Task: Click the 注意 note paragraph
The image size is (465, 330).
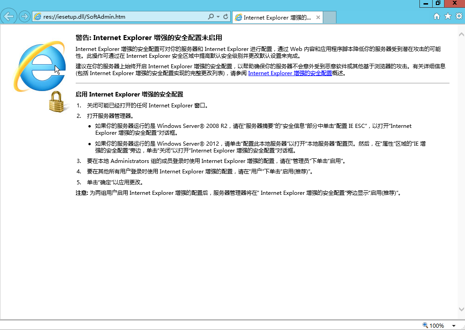Action: click(x=238, y=193)
